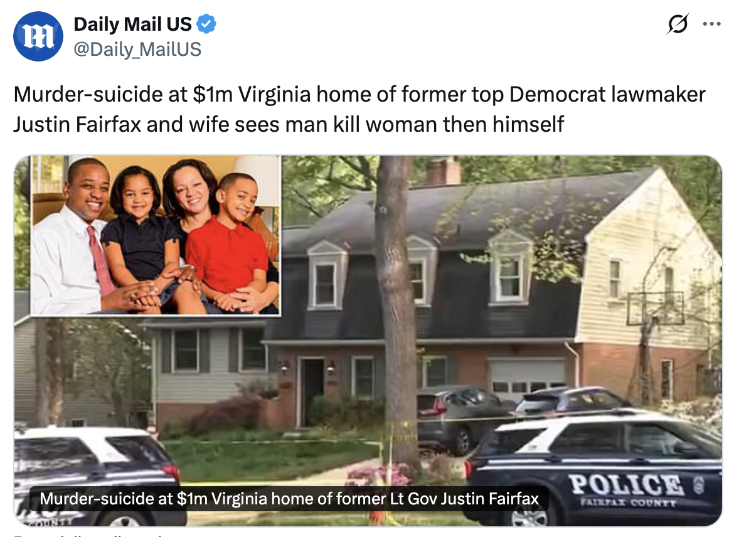Click the blue verified checkmark badge
This screenshot has width=739, height=537.
tap(206, 24)
